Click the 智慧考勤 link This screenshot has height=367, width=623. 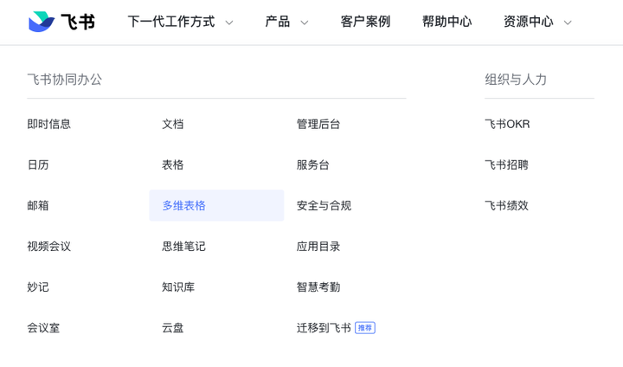tap(318, 287)
